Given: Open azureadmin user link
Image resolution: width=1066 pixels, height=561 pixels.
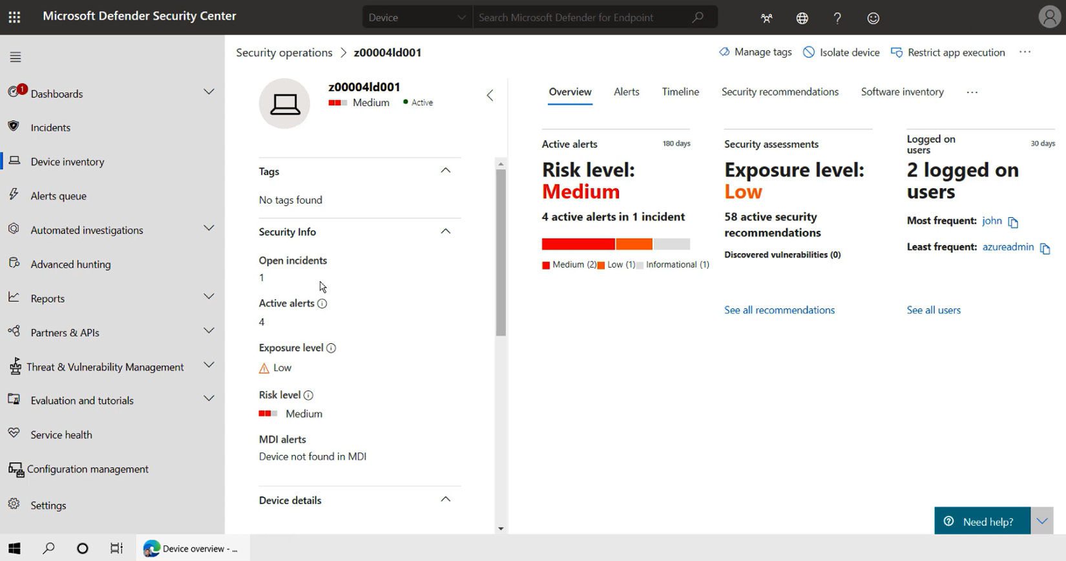Looking at the screenshot, I should click(1008, 247).
